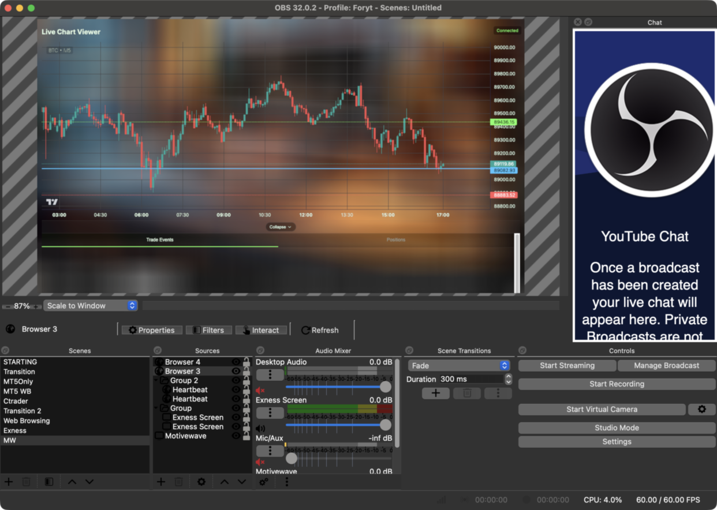This screenshot has height=510, width=717.
Task: Select the Transition 2 scene
Action: (x=75, y=411)
